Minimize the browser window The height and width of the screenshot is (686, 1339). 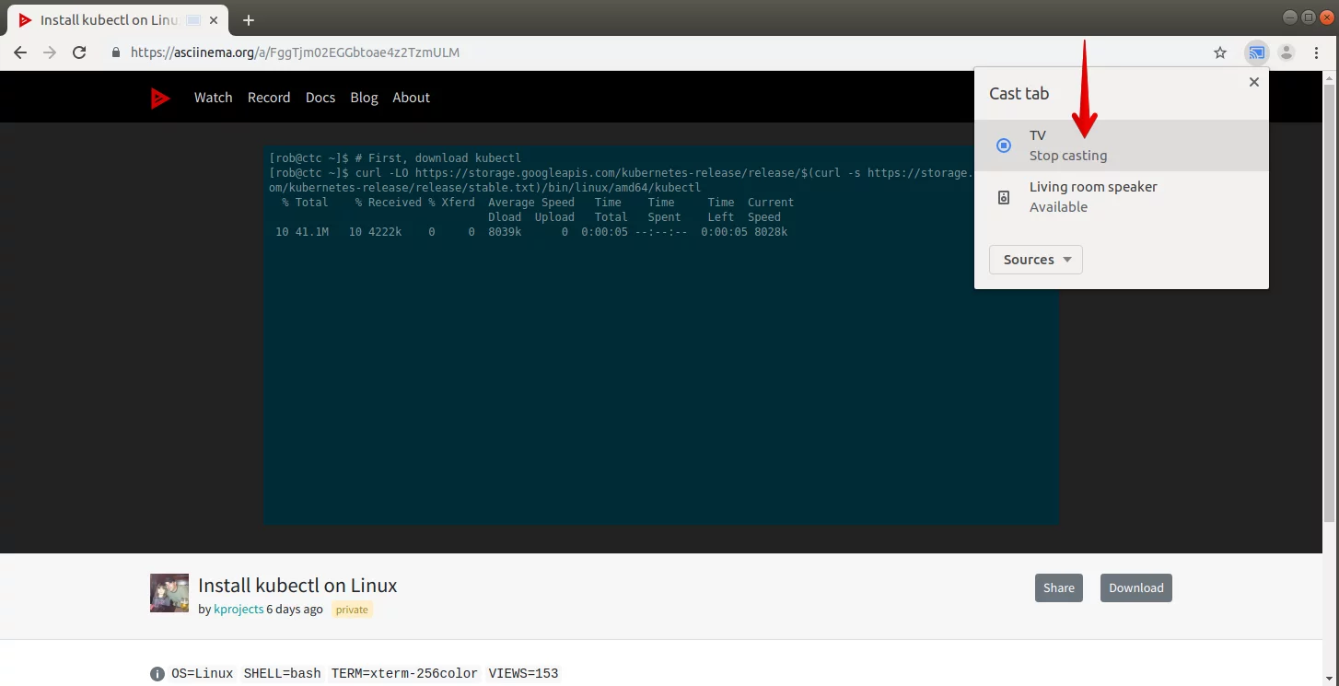[1289, 17]
